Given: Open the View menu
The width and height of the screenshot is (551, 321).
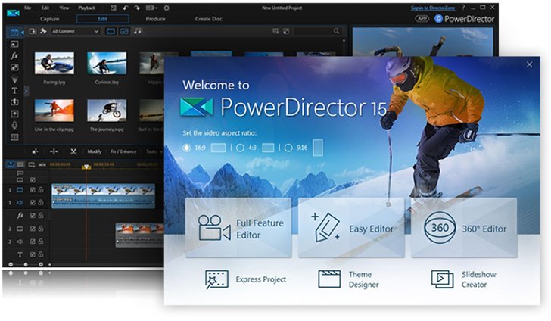Looking at the screenshot, I should (x=64, y=8).
